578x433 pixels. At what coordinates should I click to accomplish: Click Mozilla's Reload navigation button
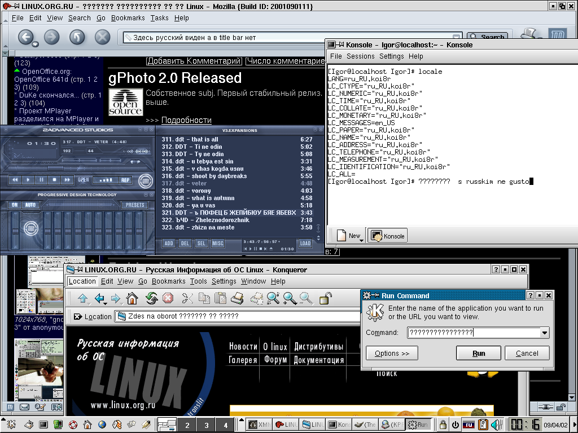[x=77, y=37]
